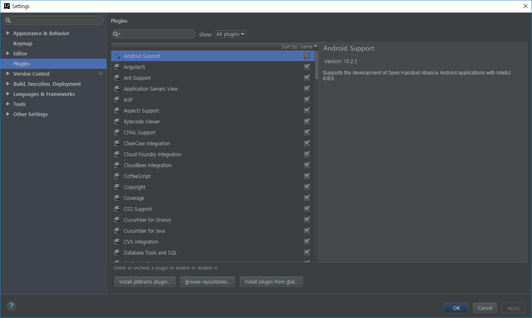Click the Ant Support plugin icon
Viewport: 532px width, 318px height.
pyautogui.click(x=117, y=78)
